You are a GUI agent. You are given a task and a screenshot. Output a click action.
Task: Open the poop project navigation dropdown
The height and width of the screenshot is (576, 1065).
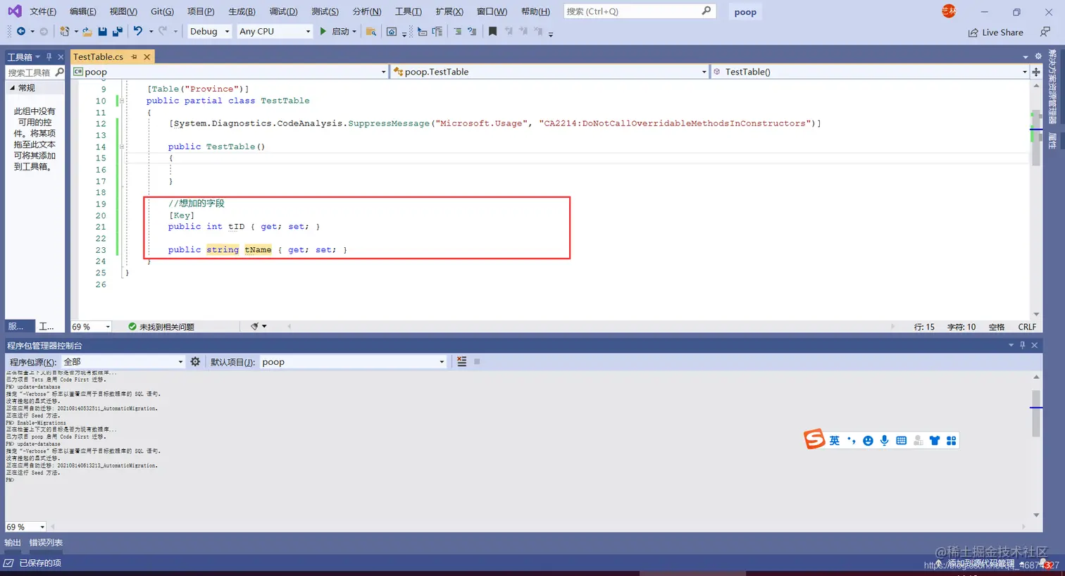click(230, 72)
